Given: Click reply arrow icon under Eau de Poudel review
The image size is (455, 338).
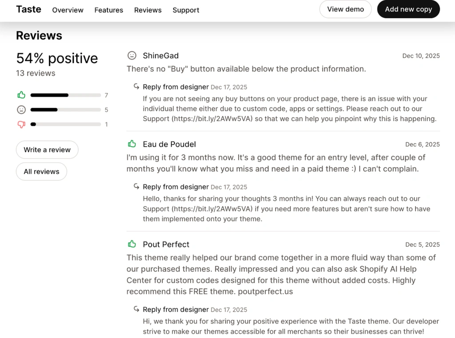Looking at the screenshot, I should point(136,186).
